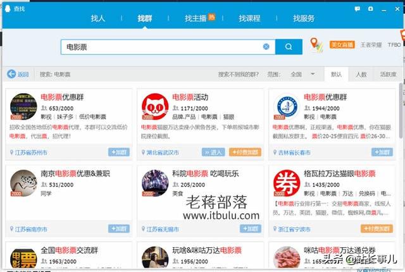Click the back arrow icon 返回
The image size is (405, 272).
11,74
